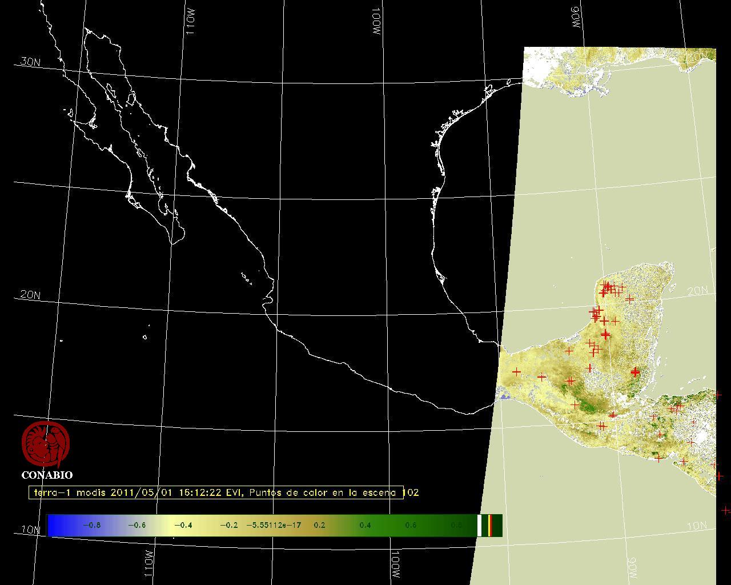This screenshot has width=731, height=585.
Task: Click the 90W longitude label at the top
Action: [x=576, y=18]
